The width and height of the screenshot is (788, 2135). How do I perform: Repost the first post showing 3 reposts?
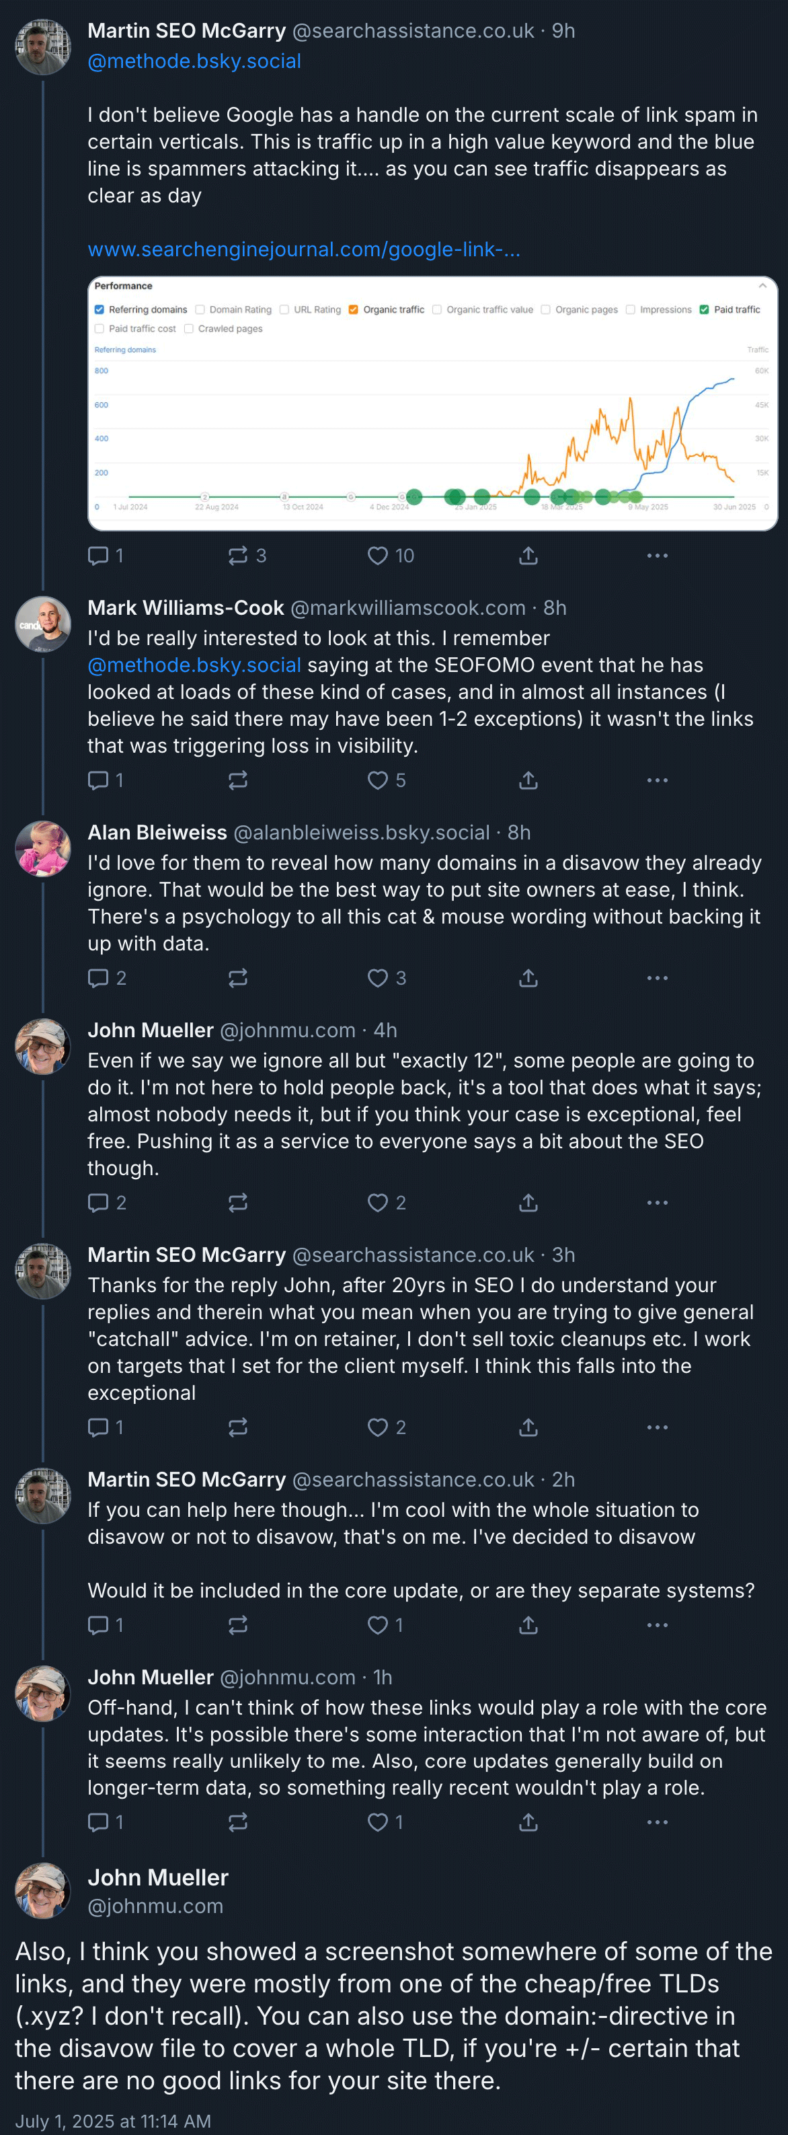click(x=247, y=556)
